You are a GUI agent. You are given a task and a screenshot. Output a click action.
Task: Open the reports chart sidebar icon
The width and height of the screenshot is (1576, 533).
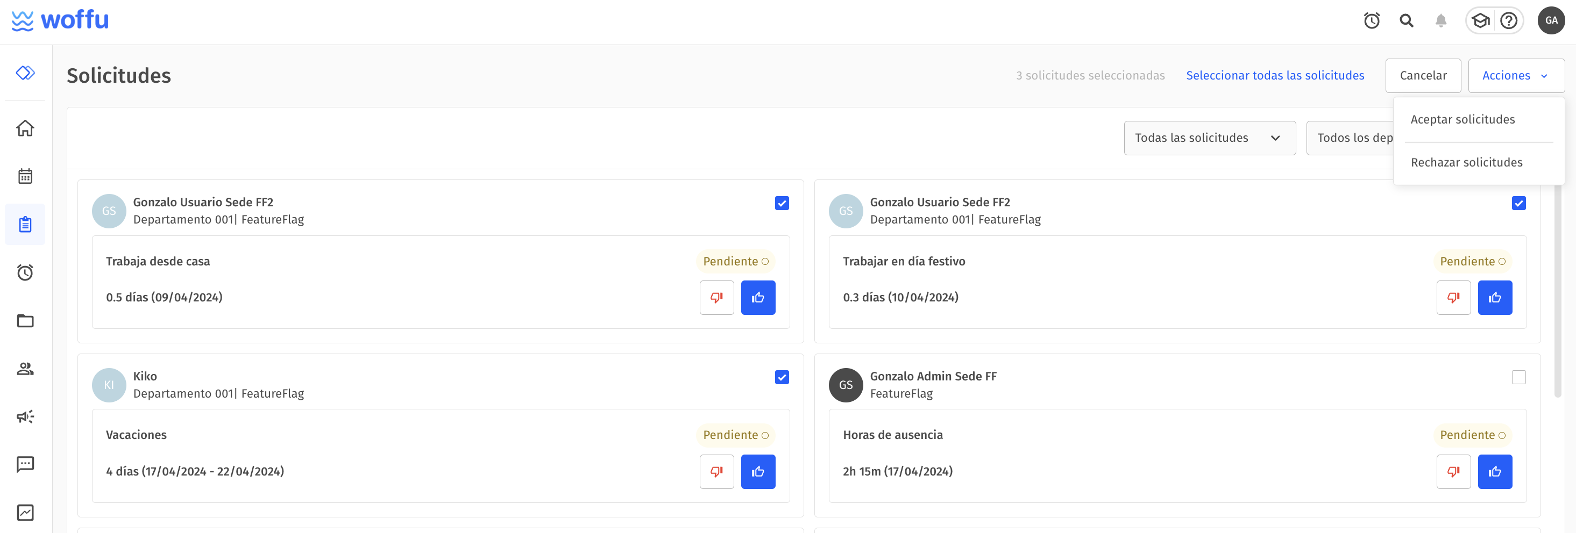(x=25, y=512)
